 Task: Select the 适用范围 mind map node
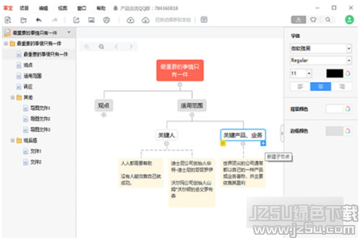coord(192,105)
